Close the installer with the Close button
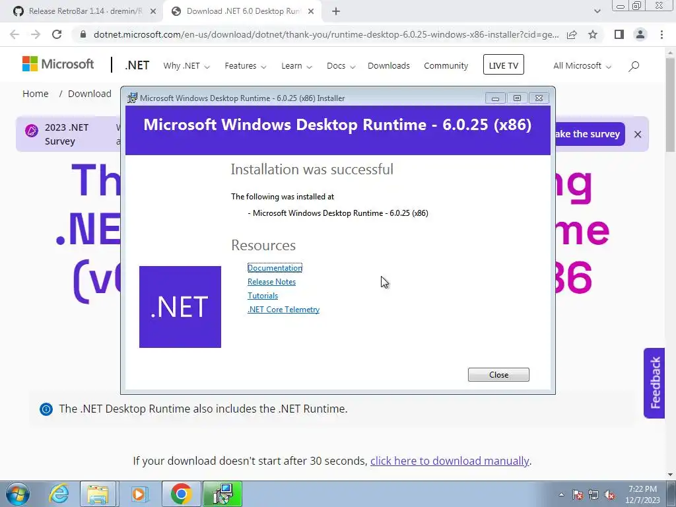676x507 pixels. (x=498, y=375)
